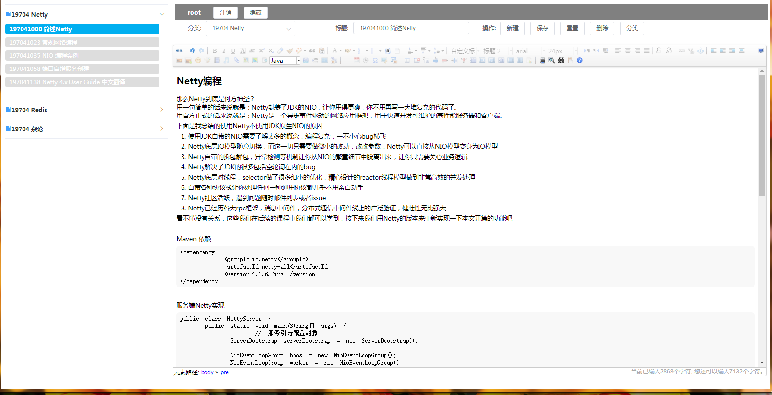The image size is (772, 395).
Task: Insert a single image
Action: (x=179, y=60)
